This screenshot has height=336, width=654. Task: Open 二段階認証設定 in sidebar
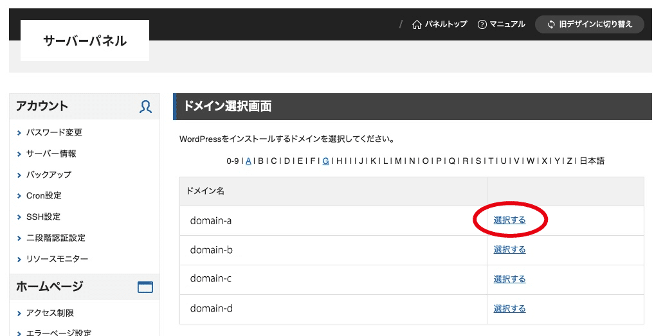click(56, 238)
